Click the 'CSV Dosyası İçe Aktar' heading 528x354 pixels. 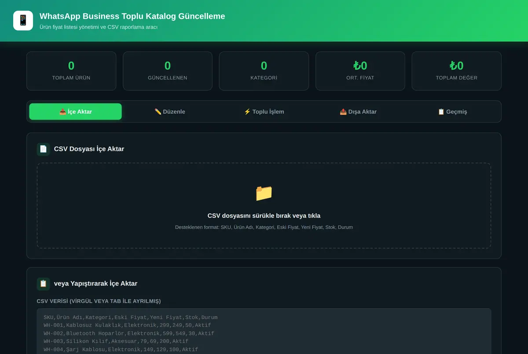point(89,149)
